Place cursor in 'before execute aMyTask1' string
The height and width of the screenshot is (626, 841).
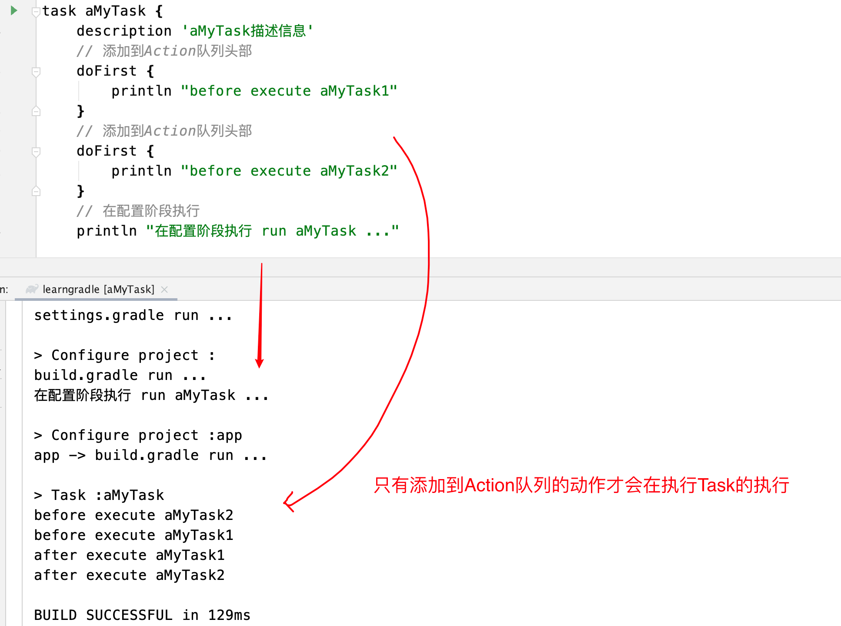[x=289, y=91]
